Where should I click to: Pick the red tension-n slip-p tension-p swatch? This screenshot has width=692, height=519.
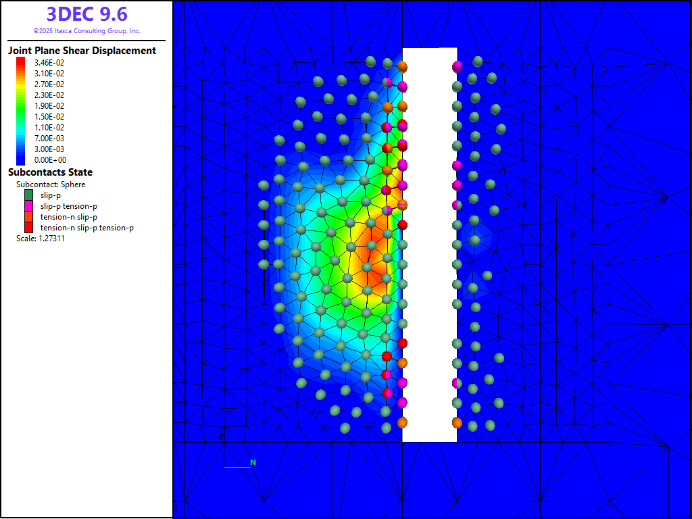28,227
